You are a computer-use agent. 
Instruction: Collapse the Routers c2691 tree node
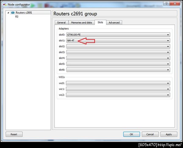click(x=8, y=13)
